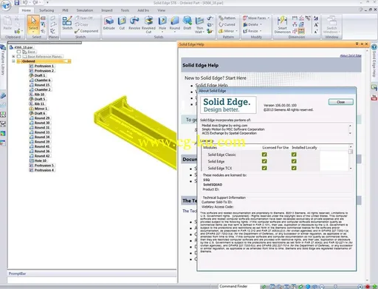
Task: Open the Simulation ribbon tab
Action: pos(85,10)
